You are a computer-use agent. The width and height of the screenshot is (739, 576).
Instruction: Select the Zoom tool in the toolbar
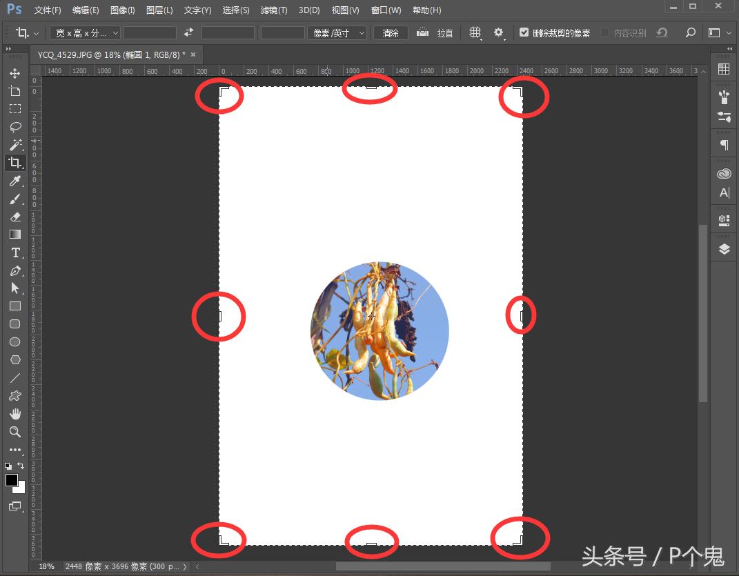point(15,432)
